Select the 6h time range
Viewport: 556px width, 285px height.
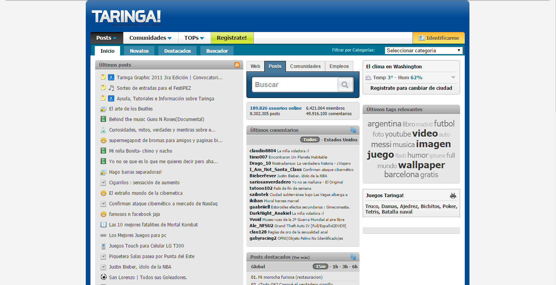(x=354, y=267)
